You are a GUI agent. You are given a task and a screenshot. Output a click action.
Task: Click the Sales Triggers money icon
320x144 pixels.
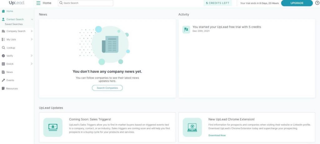pyautogui.click(x=53, y=127)
